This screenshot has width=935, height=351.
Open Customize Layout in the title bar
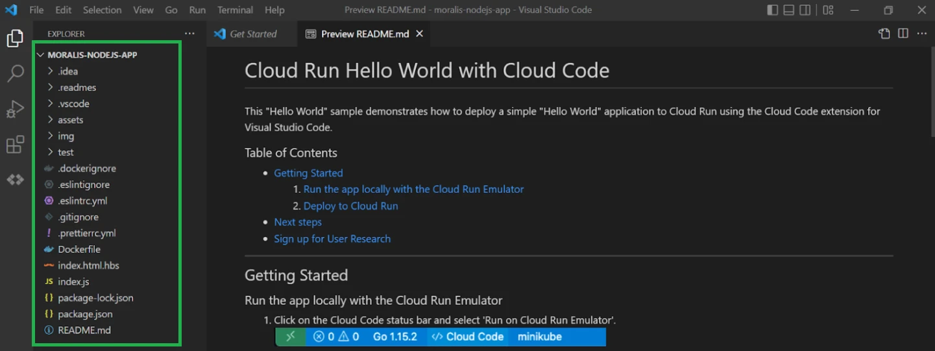click(828, 10)
